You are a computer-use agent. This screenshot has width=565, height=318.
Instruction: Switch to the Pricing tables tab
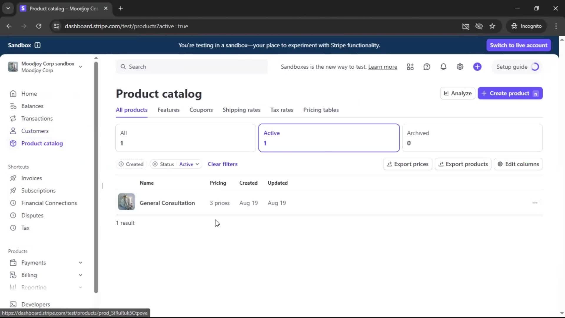coord(321,110)
